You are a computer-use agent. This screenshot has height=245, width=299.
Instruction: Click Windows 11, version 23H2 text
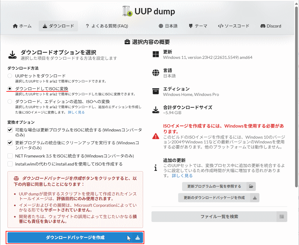[x=208, y=58]
